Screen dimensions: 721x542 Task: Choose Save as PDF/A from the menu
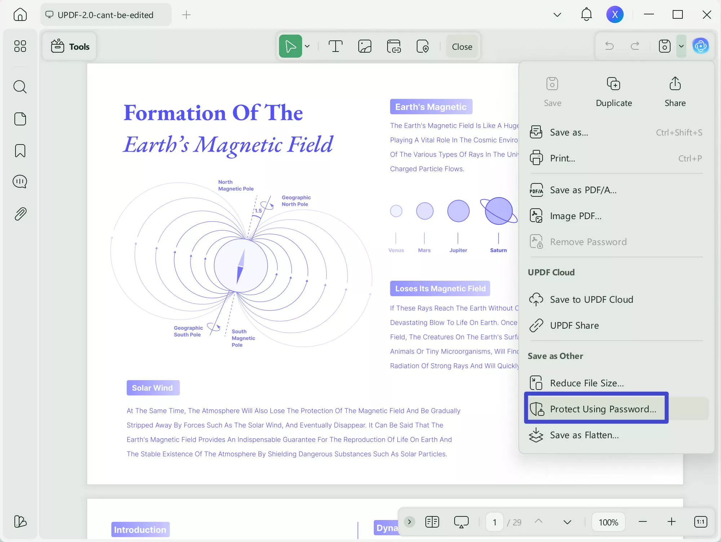[583, 190]
